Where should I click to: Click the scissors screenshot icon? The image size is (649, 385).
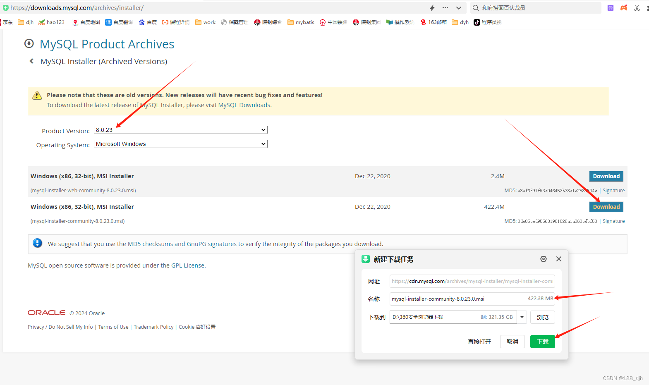click(x=637, y=8)
